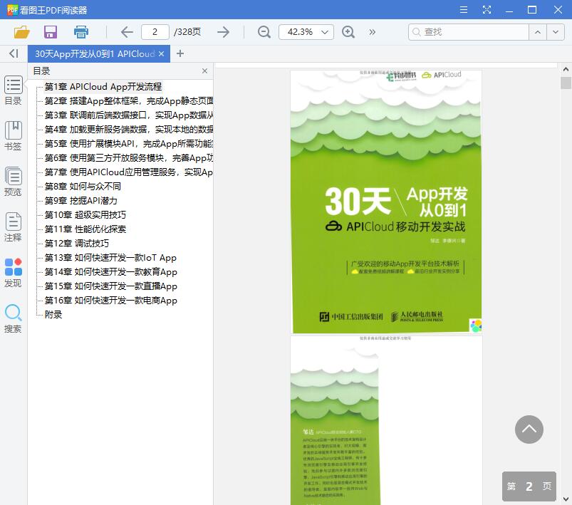This screenshot has width=572, height=505.
Task: Close the 30天App开发从0到1 document tab
Action: (161, 54)
